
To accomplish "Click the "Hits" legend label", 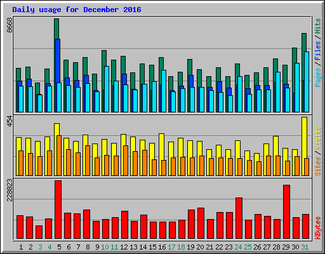I will click(318, 26).
